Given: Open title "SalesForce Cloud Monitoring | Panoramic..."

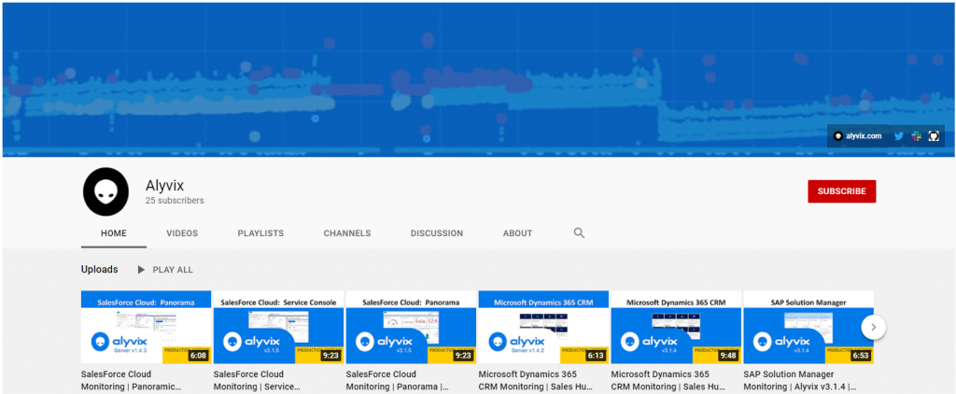Looking at the screenshot, I should point(132,381).
